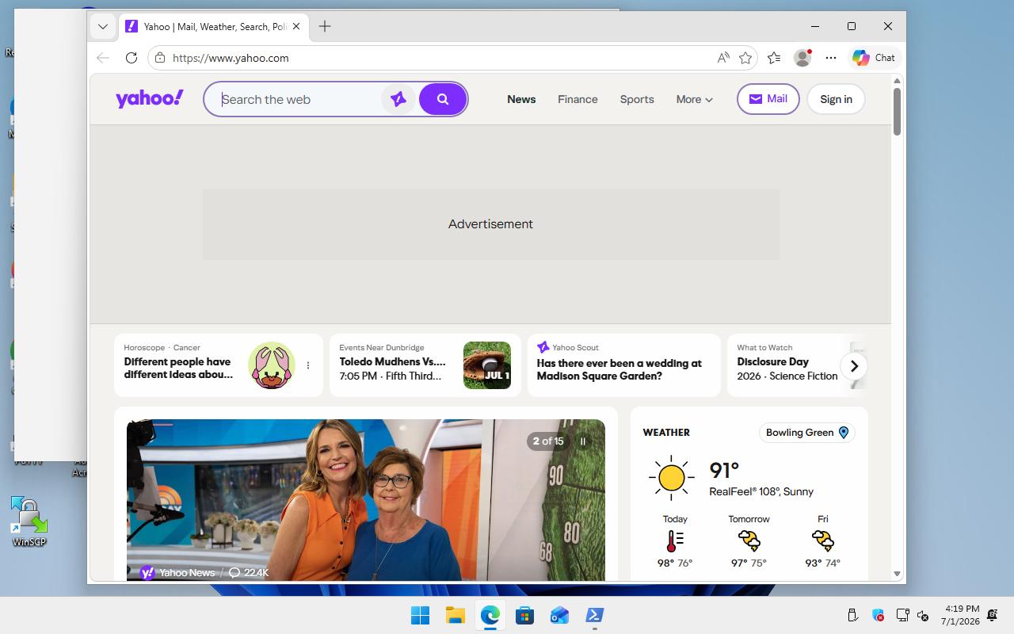Open the Horoscope Cancer article
Image resolution: width=1014 pixels, height=634 pixels.
179,368
